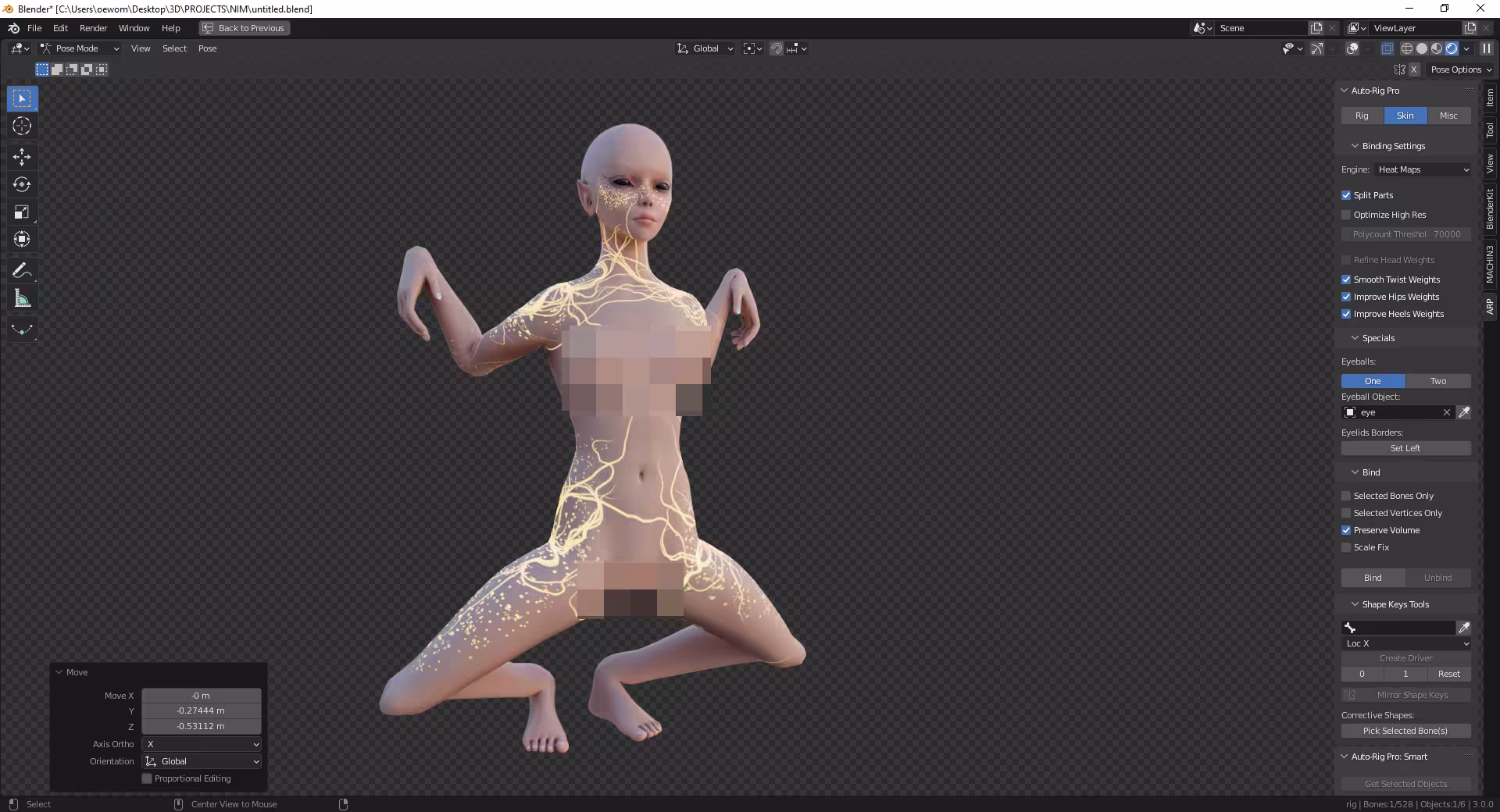
Task: Switch to rendered viewport shading icon
Action: [x=1452, y=48]
